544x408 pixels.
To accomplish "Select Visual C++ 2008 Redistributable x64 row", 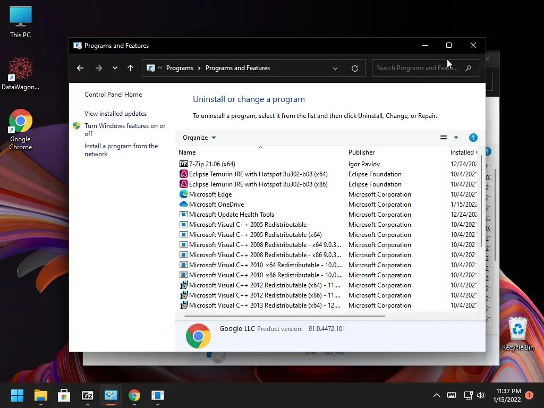I will tap(327, 244).
